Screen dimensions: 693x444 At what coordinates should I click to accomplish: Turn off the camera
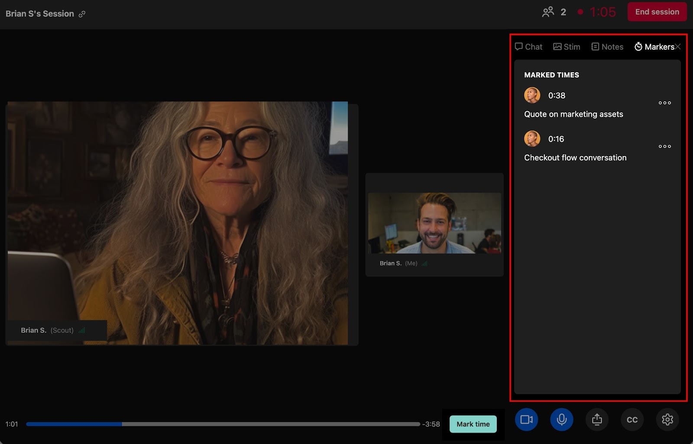point(526,419)
